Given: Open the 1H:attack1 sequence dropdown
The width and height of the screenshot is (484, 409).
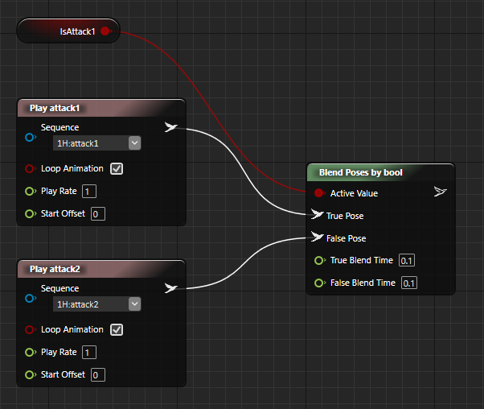Looking at the screenshot, I should click(134, 143).
